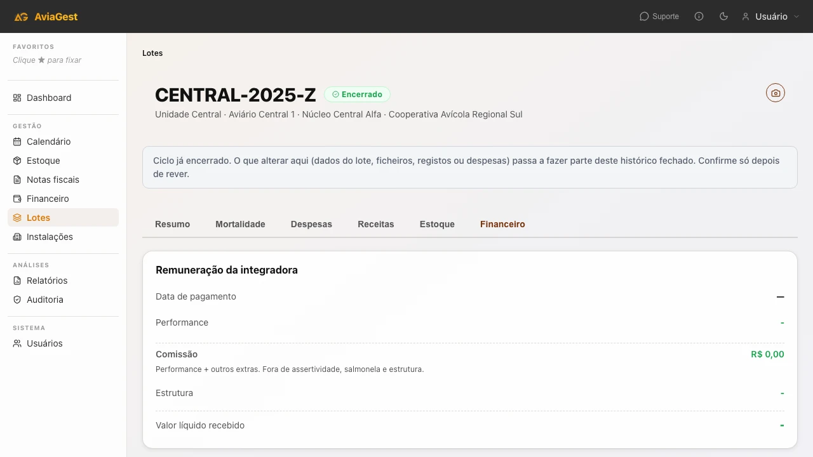Click the CENTRAL-2025-Z lot title

pos(235,95)
